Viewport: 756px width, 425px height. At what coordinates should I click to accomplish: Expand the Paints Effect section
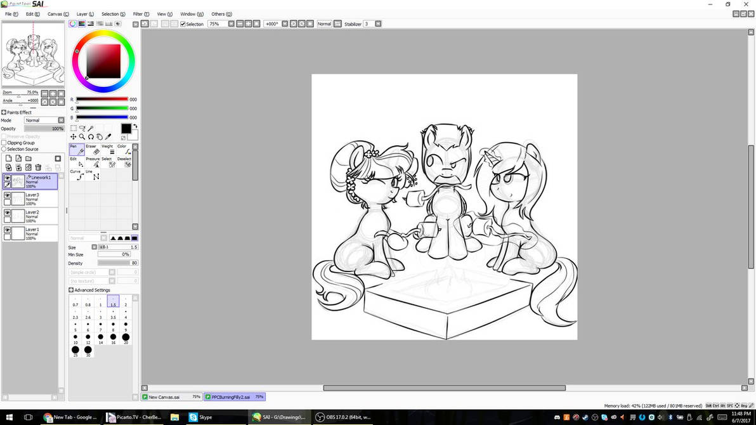coord(3,112)
